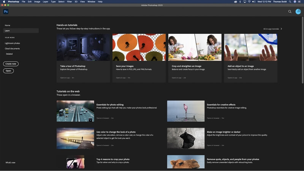Open the Help menu

coord(100,2)
